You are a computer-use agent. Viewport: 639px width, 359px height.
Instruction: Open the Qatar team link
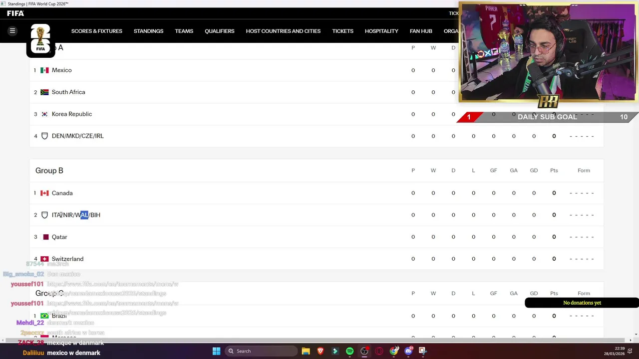tap(59, 237)
